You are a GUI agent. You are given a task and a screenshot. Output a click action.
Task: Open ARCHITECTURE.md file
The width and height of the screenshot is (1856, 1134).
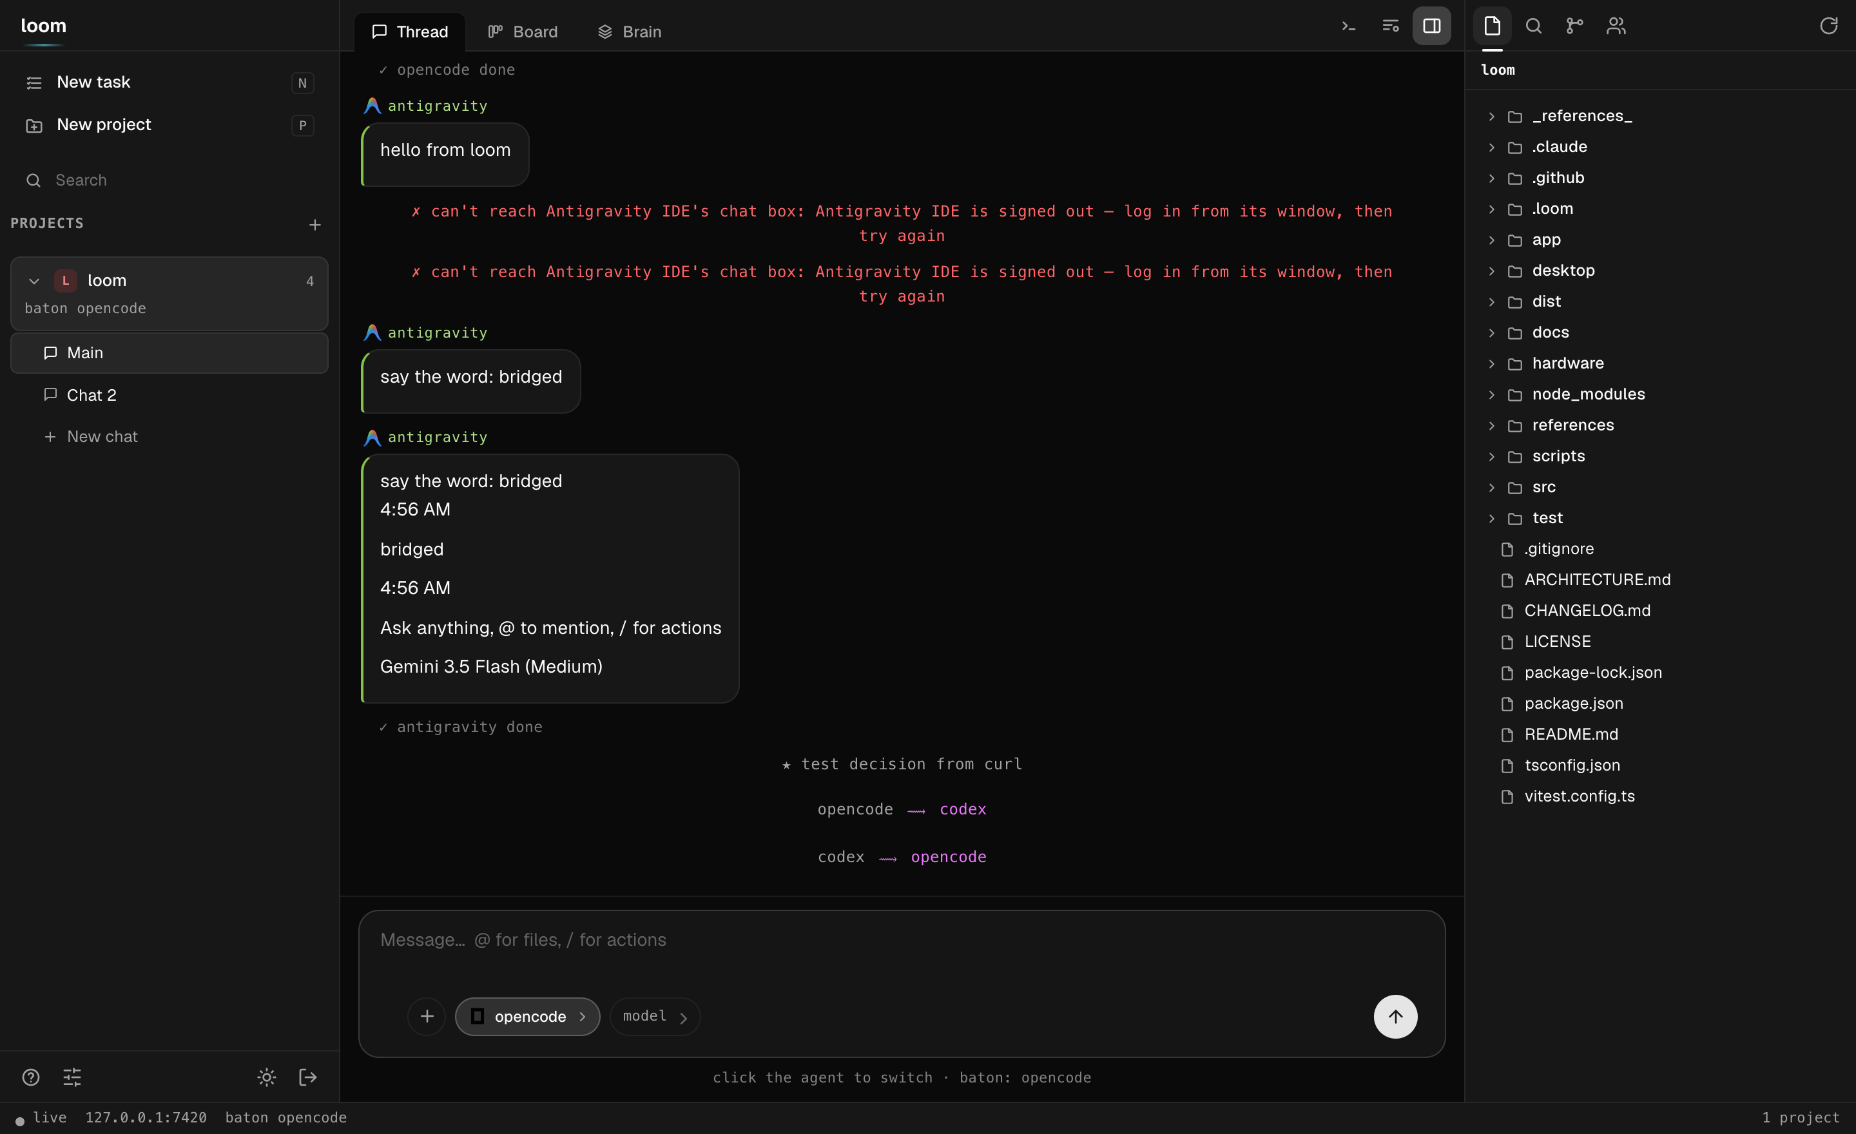[x=1660, y=580]
